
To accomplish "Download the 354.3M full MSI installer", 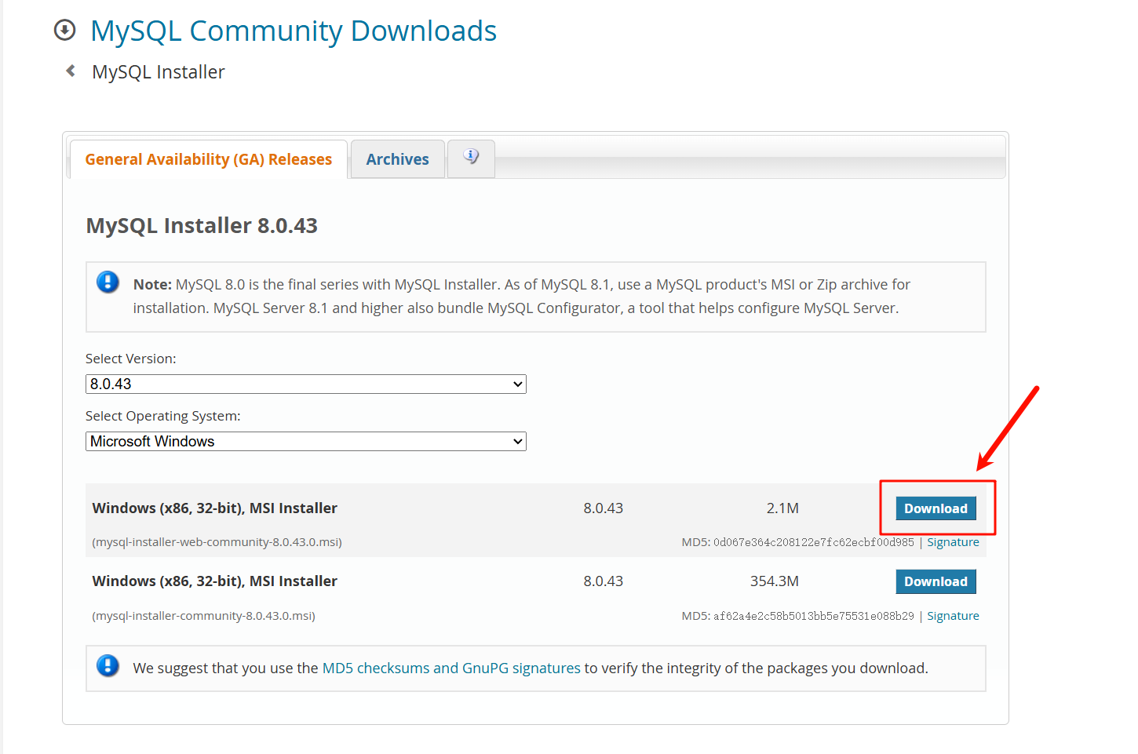I will point(936,581).
